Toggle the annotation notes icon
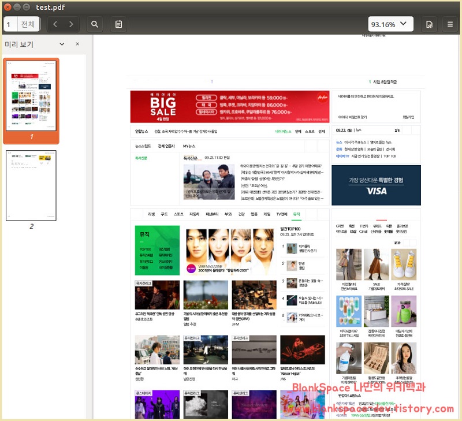 pos(119,24)
